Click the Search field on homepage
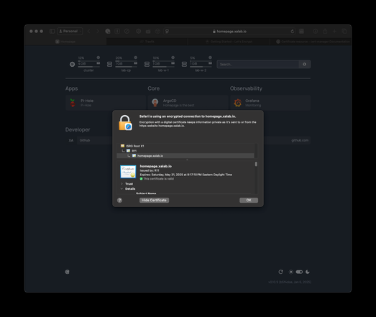376x317 pixels. coord(258,64)
